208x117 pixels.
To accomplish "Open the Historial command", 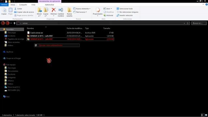I will click(x=108, y=15).
